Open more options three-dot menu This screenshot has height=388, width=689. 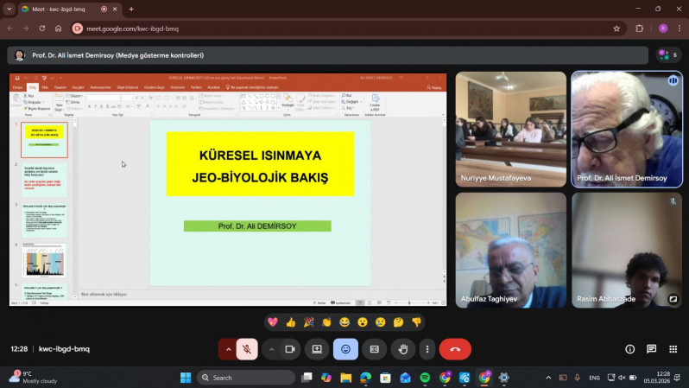pos(427,349)
